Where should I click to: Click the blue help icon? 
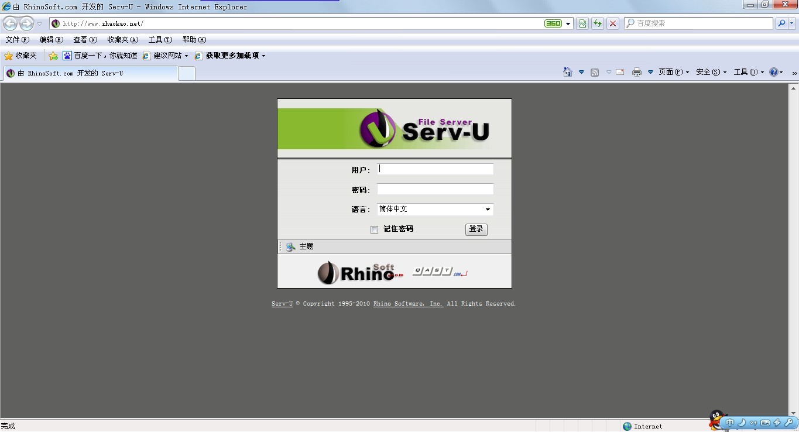tap(773, 72)
